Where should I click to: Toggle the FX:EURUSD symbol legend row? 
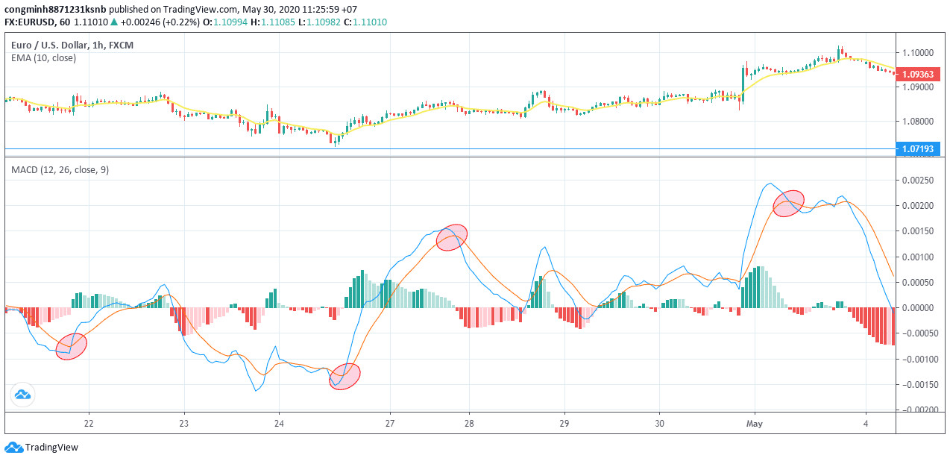click(30, 22)
